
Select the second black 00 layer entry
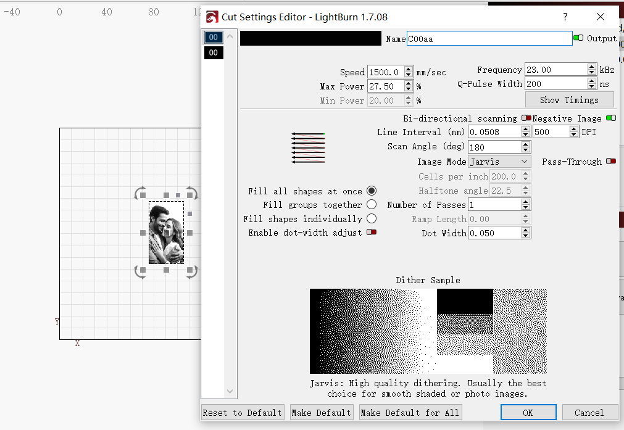(x=214, y=53)
